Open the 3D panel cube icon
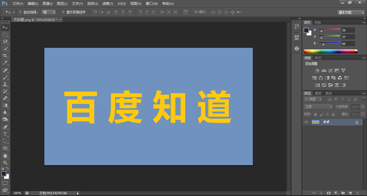The width and height of the screenshot is (367, 196). [297, 48]
